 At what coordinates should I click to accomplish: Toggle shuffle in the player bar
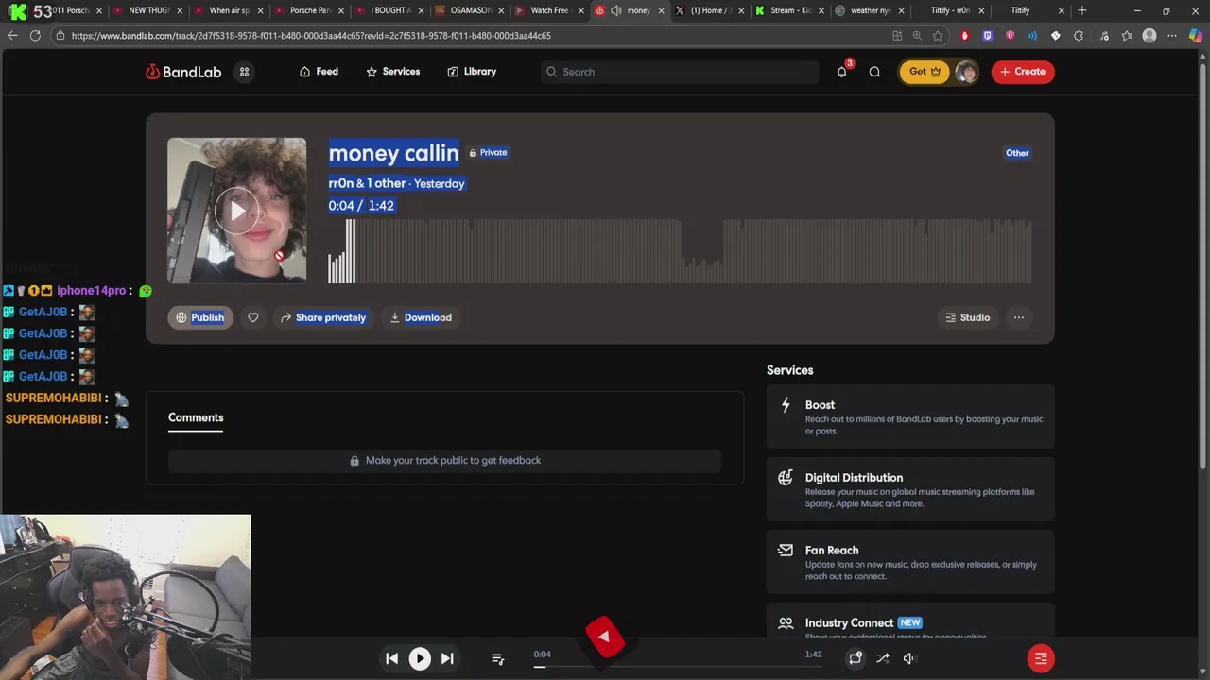tap(882, 658)
